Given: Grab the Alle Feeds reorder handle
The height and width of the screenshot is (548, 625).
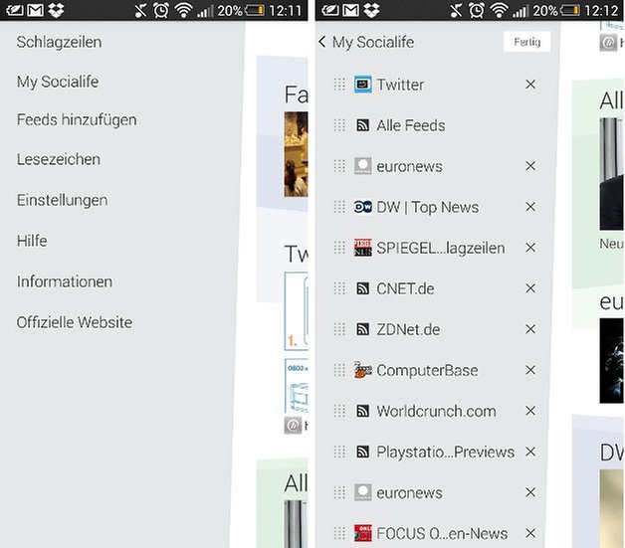Looking at the screenshot, I should click(339, 125).
